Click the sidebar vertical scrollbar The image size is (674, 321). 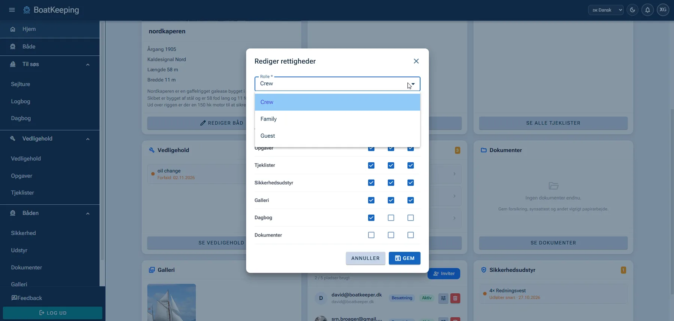102,140
